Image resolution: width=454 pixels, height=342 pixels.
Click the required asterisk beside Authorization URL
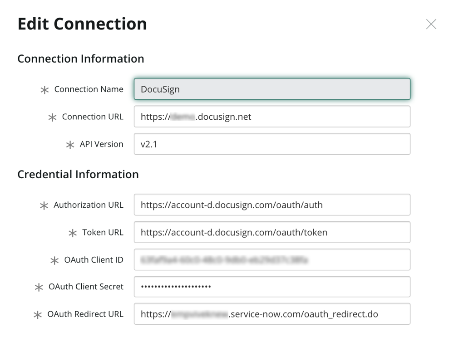tap(44, 206)
